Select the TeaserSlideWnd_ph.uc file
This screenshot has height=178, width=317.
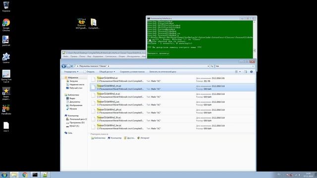[172, 111]
